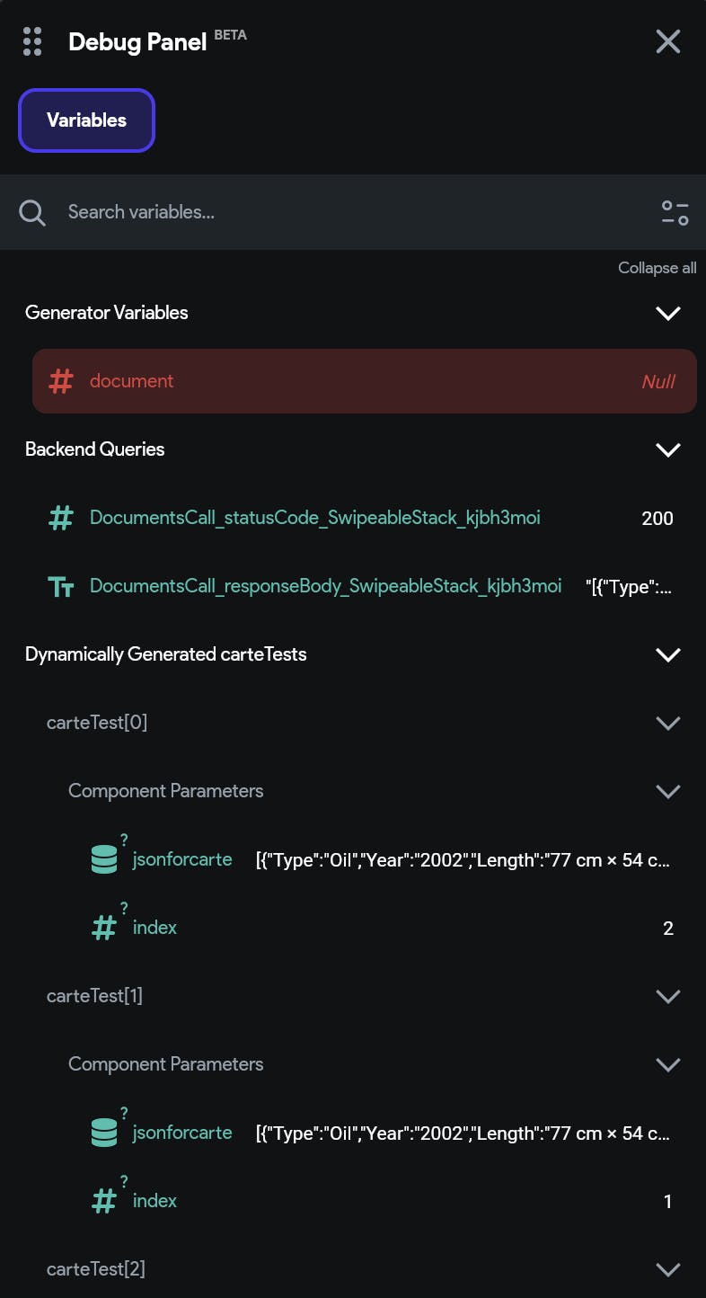Click the statusCode hash type icon
This screenshot has height=1298, width=706.
point(61,518)
